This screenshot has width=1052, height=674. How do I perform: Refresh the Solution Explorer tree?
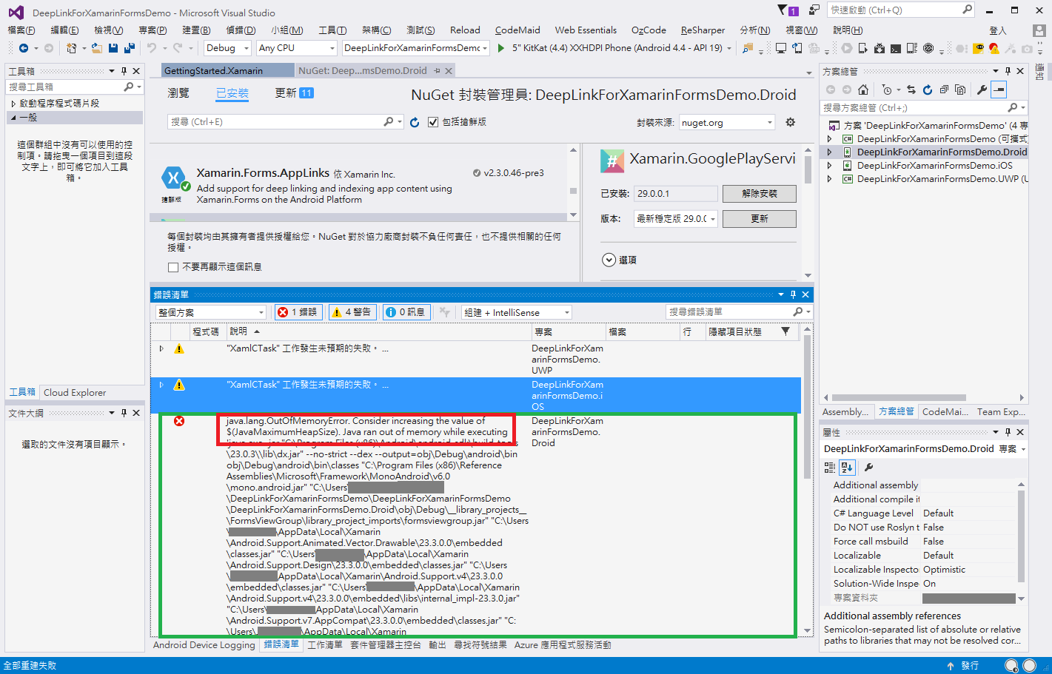928,90
